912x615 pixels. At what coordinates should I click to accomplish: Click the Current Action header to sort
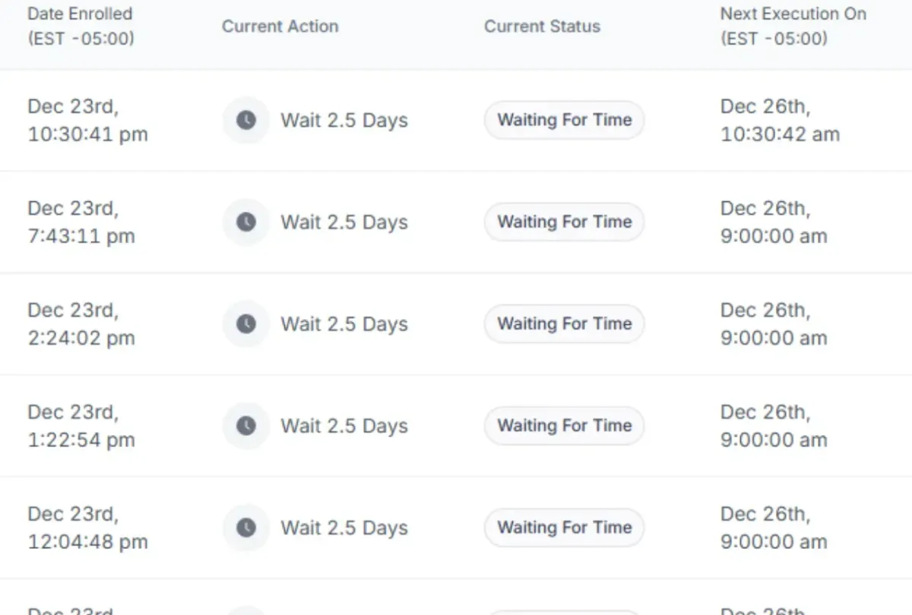point(280,26)
